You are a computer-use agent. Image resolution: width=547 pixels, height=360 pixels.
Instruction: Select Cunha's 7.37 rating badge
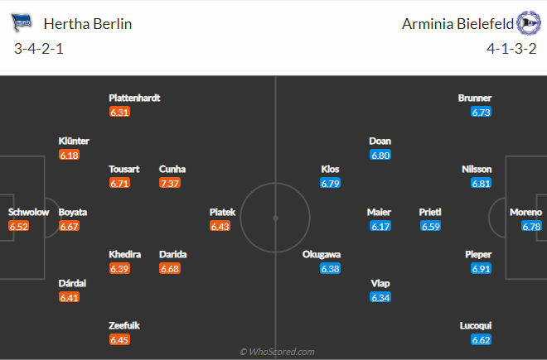[170, 184]
